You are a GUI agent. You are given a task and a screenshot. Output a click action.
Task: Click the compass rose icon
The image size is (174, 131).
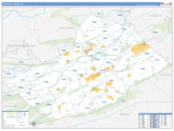(x=34, y=124)
